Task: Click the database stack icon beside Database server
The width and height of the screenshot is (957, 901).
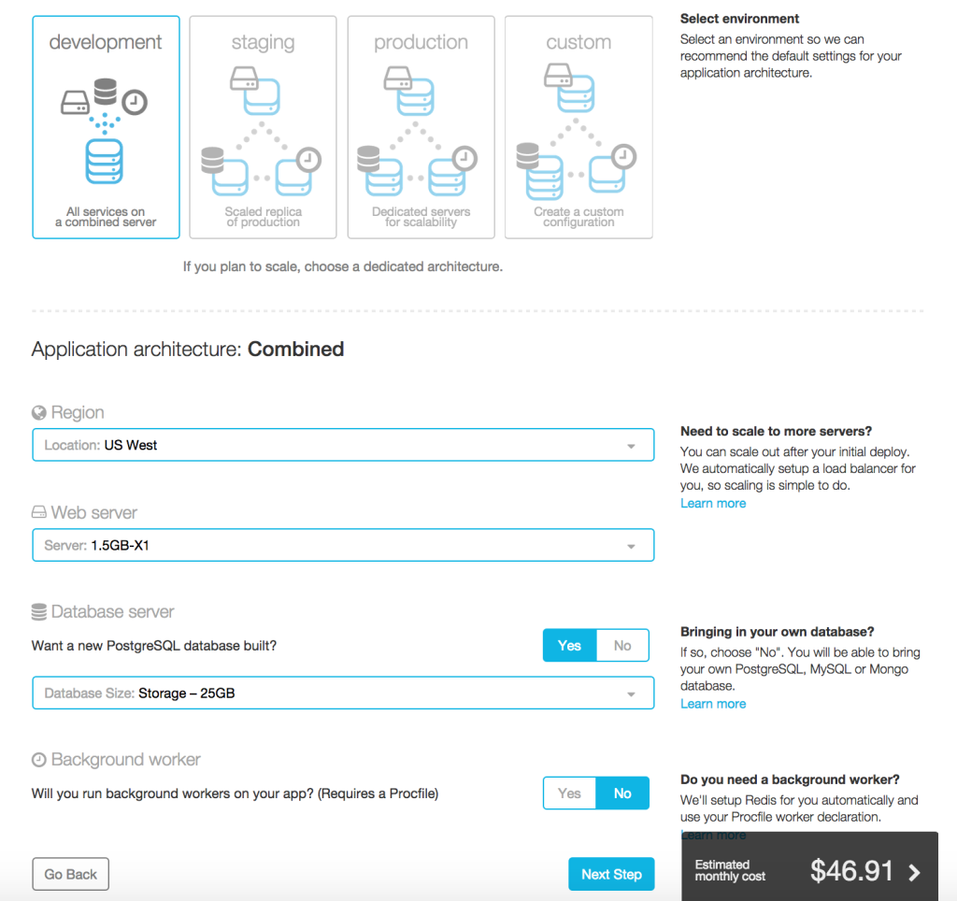Action: pyautogui.click(x=39, y=612)
